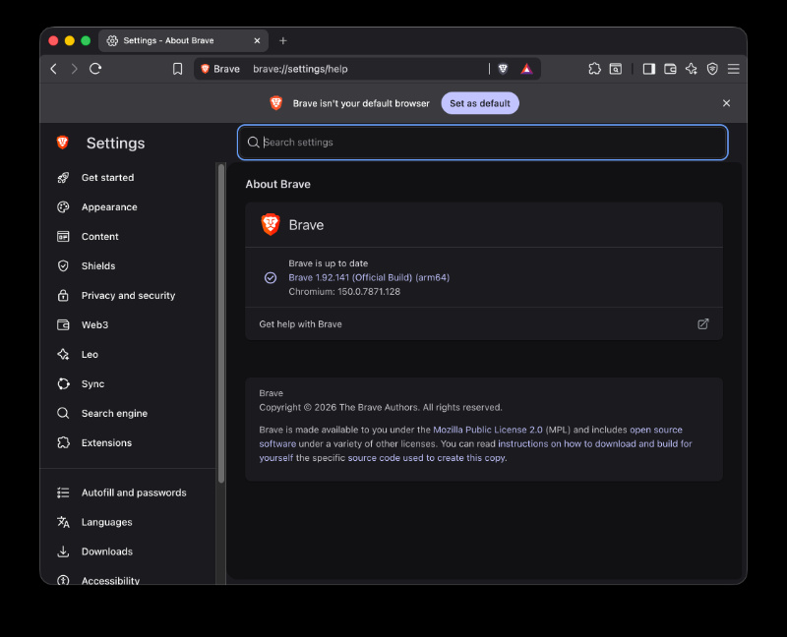787x637 pixels.
Task: Click the Brave logo beside Settings title
Action: pyautogui.click(x=63, y=143)
